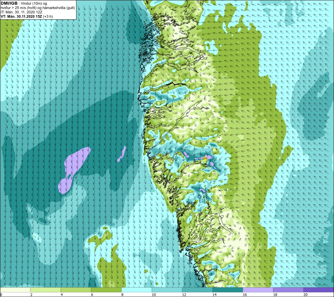
Task: Select the pale yellow 0–2 m/s color swatch
Action: click(15, 290)
